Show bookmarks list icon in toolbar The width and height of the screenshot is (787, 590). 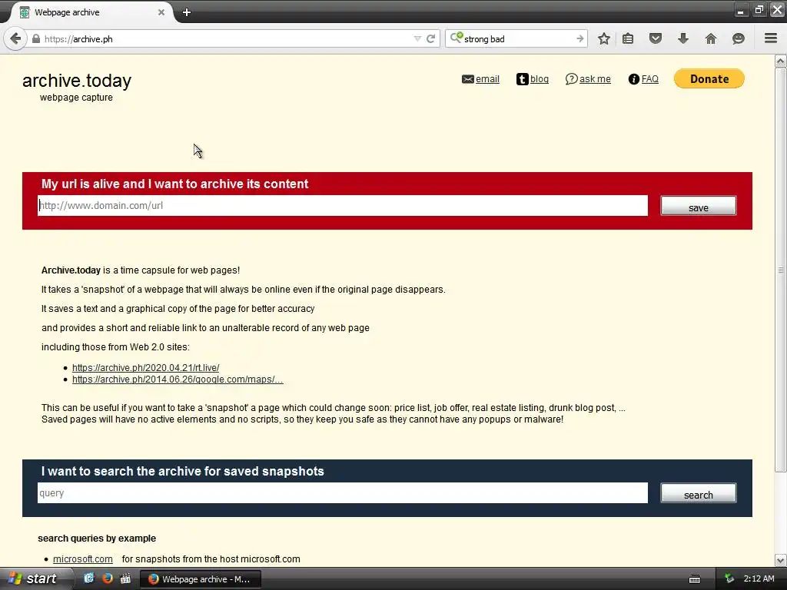[628, 38]
